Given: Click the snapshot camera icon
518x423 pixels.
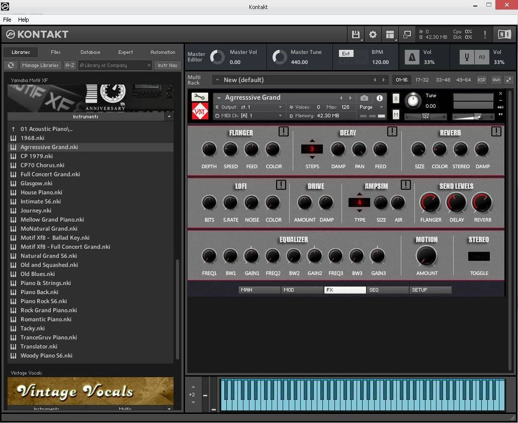Looking at the screenshot, I should [364, 98].
